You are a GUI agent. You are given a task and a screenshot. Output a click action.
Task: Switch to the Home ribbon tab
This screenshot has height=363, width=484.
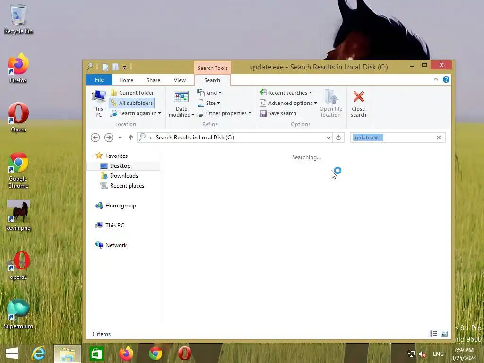click(x=126, y=80)
